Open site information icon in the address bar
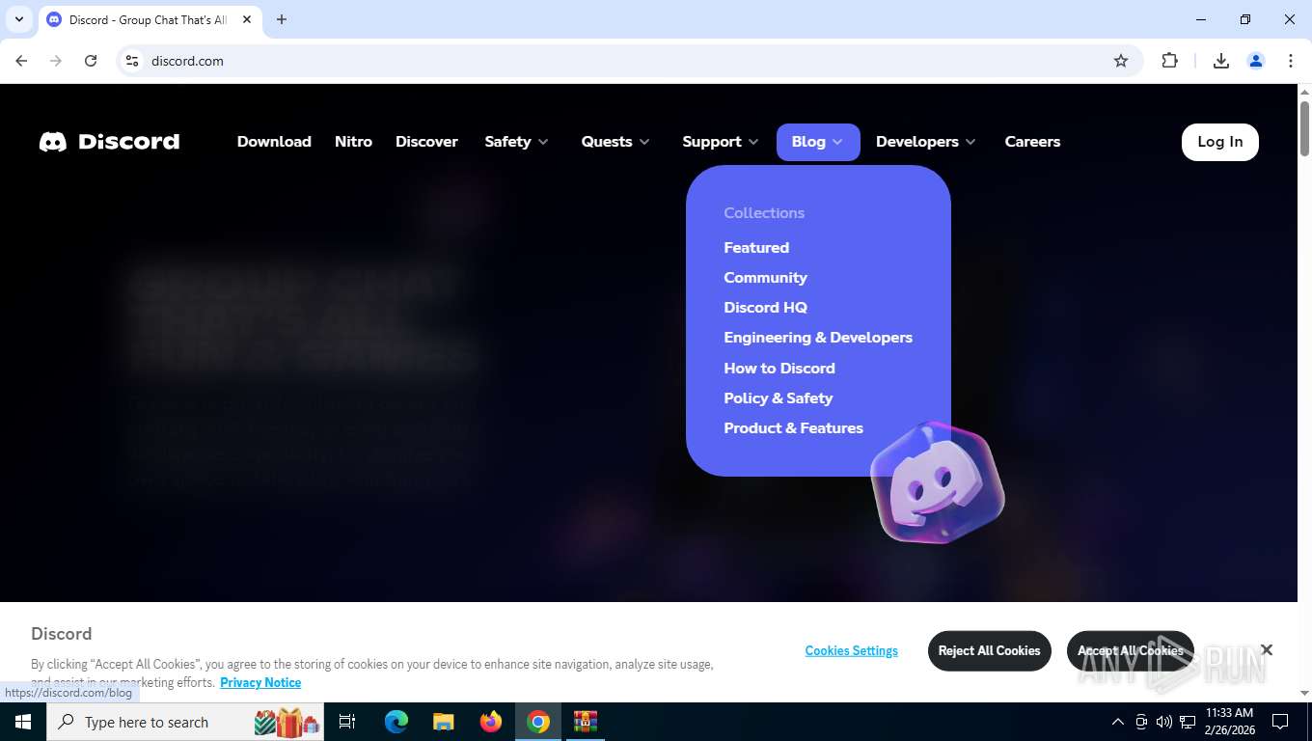 point(132,61)
